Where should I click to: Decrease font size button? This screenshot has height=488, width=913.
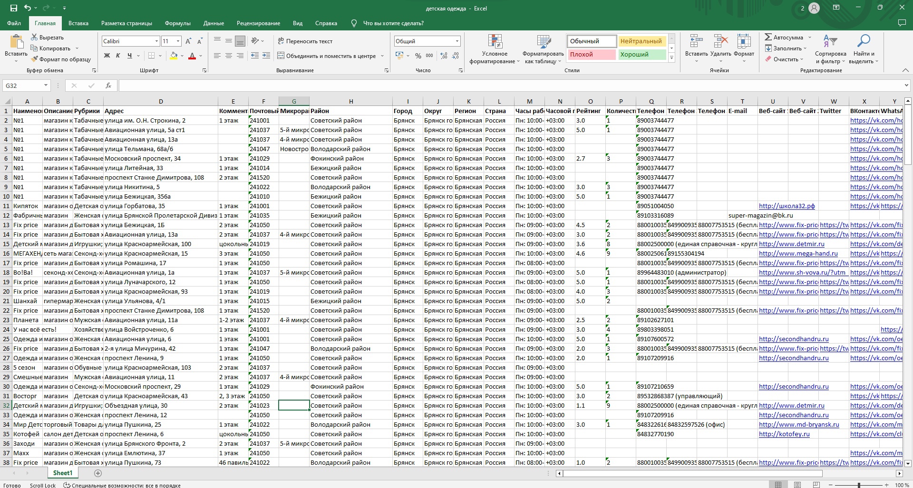[x=200, y=41]
